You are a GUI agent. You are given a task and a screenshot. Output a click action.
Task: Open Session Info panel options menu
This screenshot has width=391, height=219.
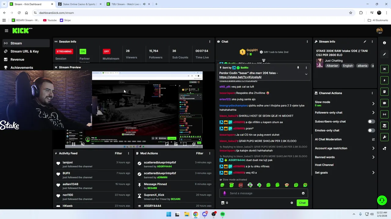(x=210, y=42)
